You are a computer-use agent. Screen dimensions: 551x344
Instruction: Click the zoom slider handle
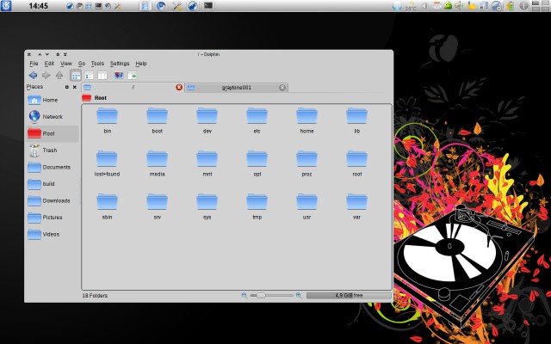pos(261,296)
